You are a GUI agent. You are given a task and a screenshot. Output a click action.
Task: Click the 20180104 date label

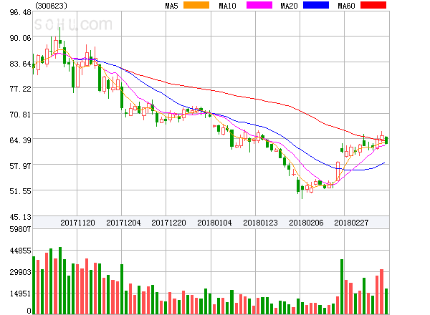214,223
